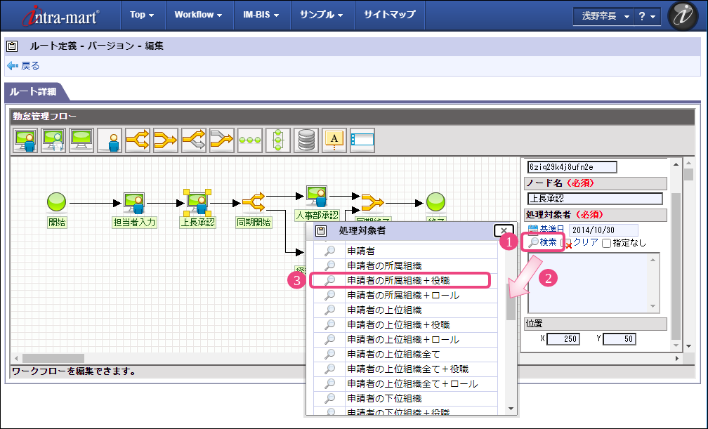Select the first orange branch-start arrow tool
The image size is (708, 429).
click(x=138, y=140)
